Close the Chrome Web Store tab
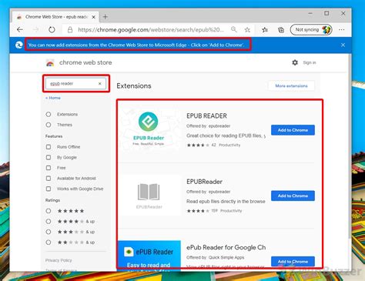 [94, 17]
